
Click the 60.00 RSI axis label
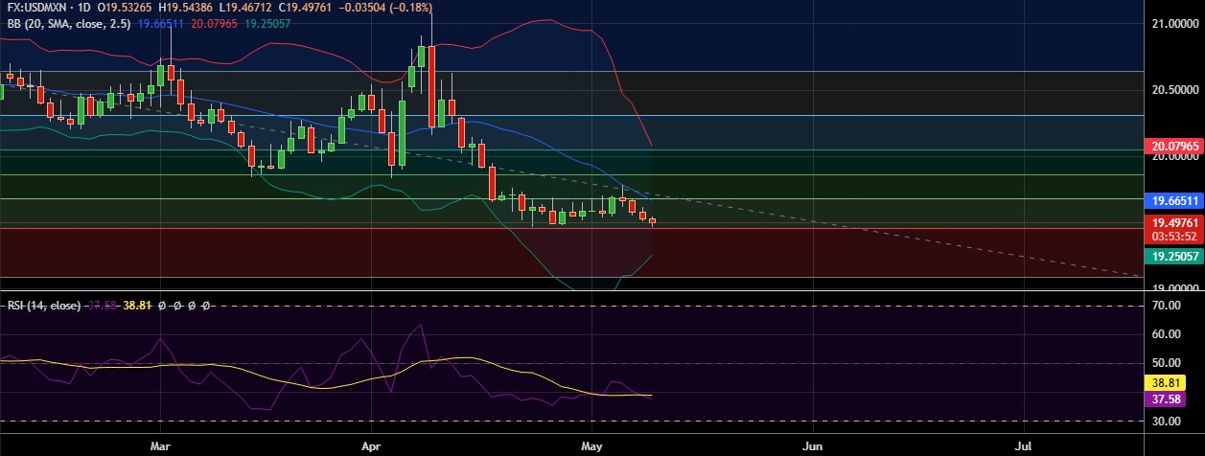[1165, 334]
